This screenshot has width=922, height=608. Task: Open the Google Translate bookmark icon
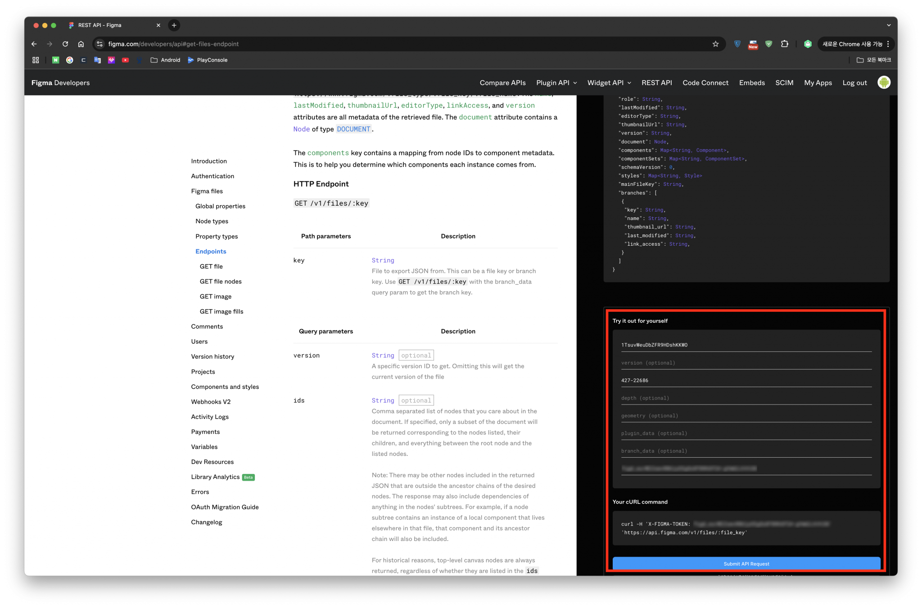point(97,60)
